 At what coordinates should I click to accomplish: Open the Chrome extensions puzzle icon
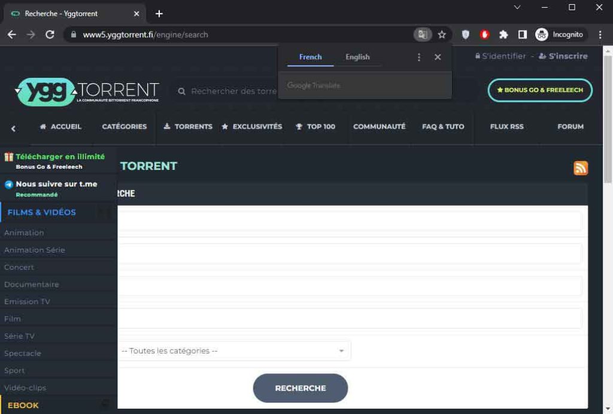[505, 35]
